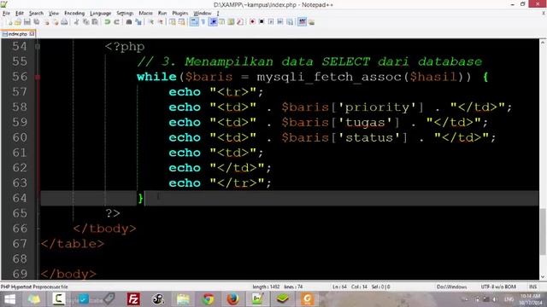Click 'length : 1492 lines : 74' in status bar
Viewport: 547px width, 307px height.
277,287
